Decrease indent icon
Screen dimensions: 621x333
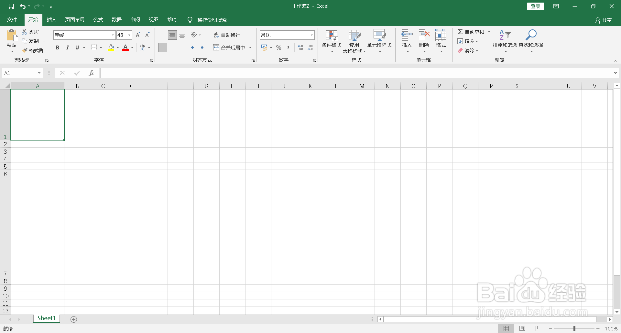point(194,47)
